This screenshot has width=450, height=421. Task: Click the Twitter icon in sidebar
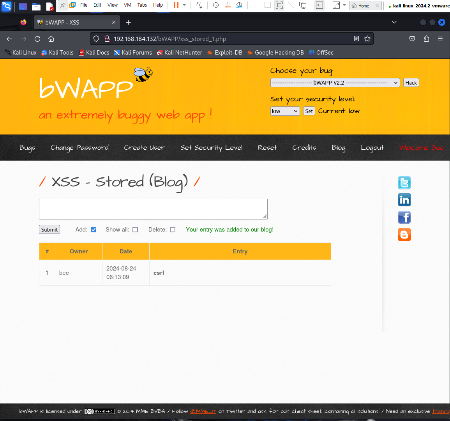pos(404,183)
